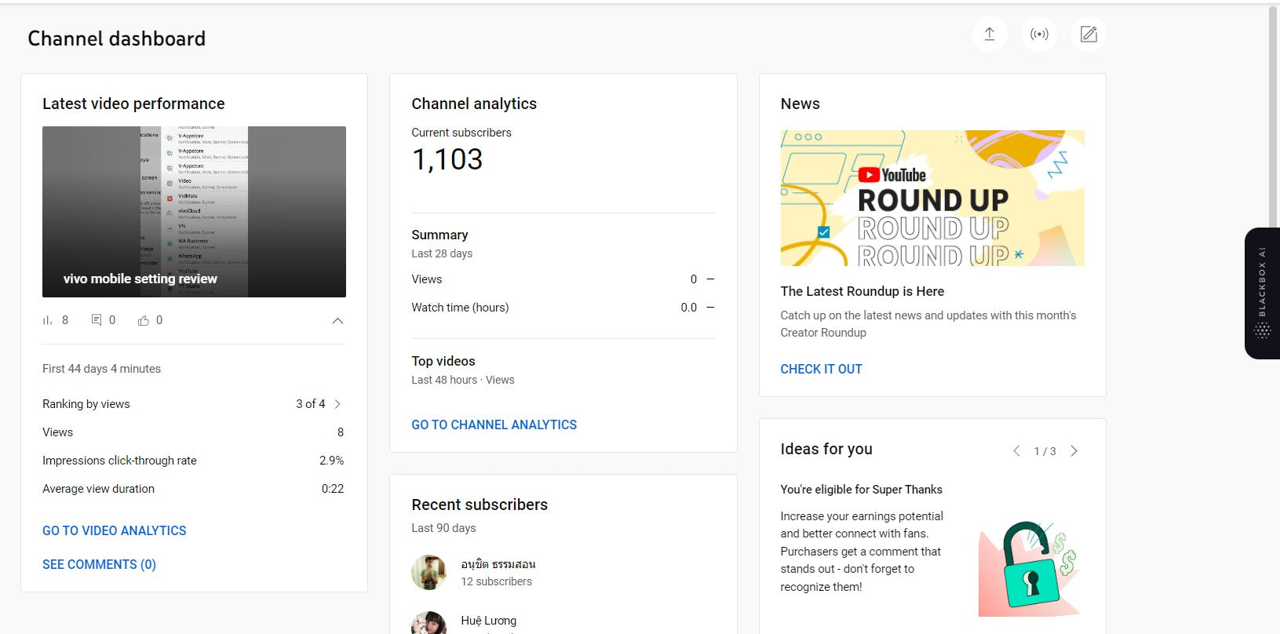Click the YouTube Round Up news banner
The image size is (1280, 634).
click(x=932, y=199)
